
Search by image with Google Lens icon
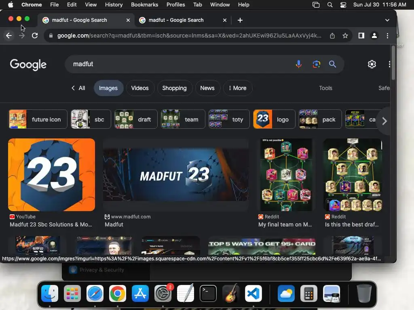click(x=316, y=64)
